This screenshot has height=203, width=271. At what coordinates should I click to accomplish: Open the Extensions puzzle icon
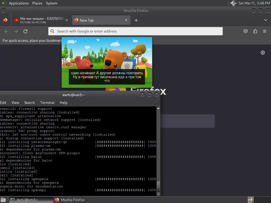pyautogui.click(x=255, y=31)
